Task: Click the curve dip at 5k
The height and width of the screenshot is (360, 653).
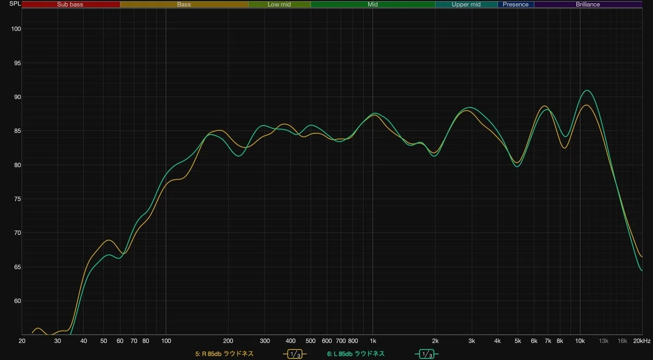Action: [x=517, y=164]
